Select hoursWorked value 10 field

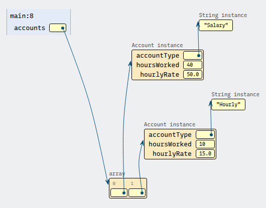pos(205,144)
